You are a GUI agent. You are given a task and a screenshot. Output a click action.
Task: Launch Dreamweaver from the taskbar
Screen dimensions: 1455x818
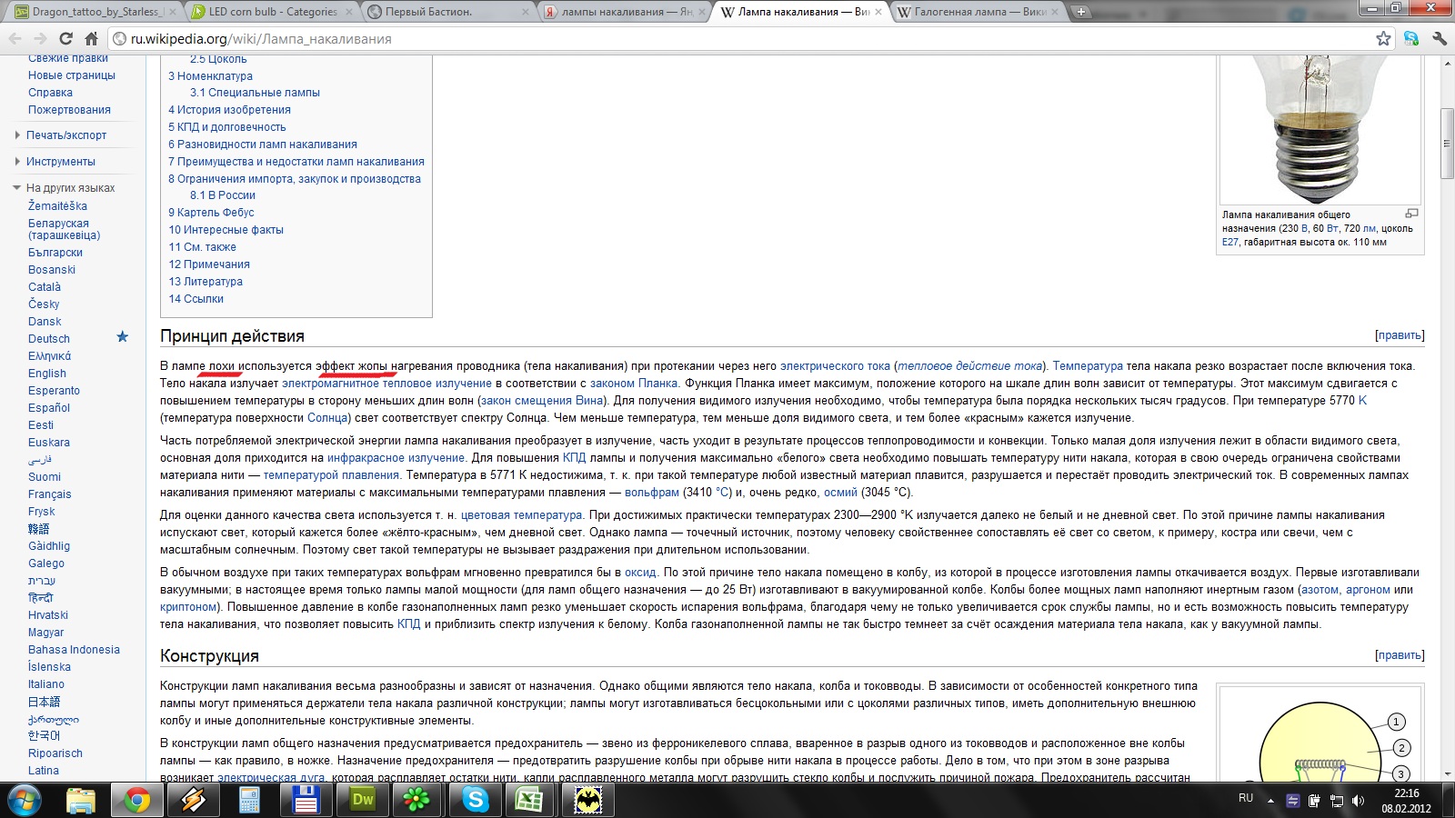click(363, 800)
